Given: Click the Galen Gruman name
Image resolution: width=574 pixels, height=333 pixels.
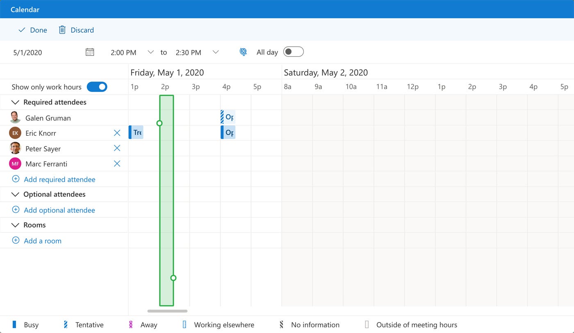Looking at the screenshot, I should (48, 118).
